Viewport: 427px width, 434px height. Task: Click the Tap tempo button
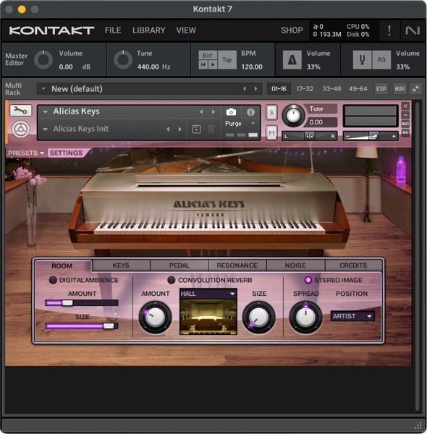click(227, 60)
